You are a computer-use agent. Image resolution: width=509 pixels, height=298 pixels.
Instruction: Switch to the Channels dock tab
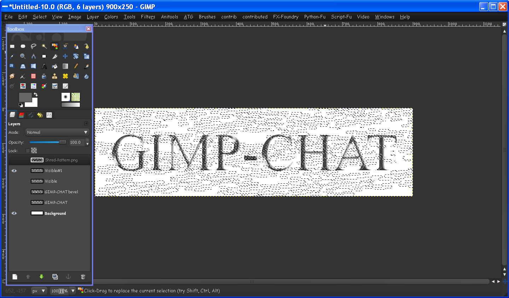pyautogui.click(x=22, y=115)
